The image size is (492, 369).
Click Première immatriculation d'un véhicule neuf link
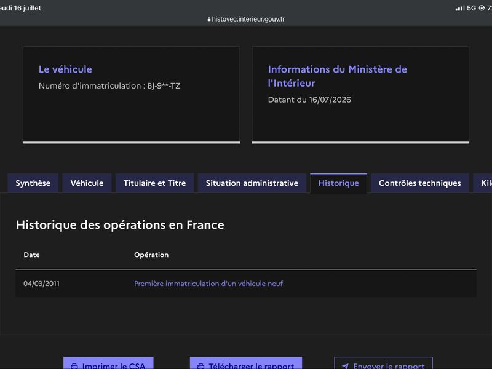(208, 284)
